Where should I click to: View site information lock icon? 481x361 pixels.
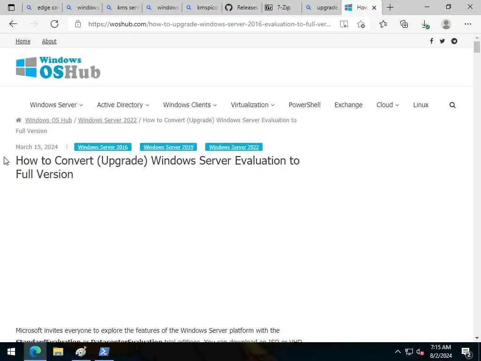78,24
